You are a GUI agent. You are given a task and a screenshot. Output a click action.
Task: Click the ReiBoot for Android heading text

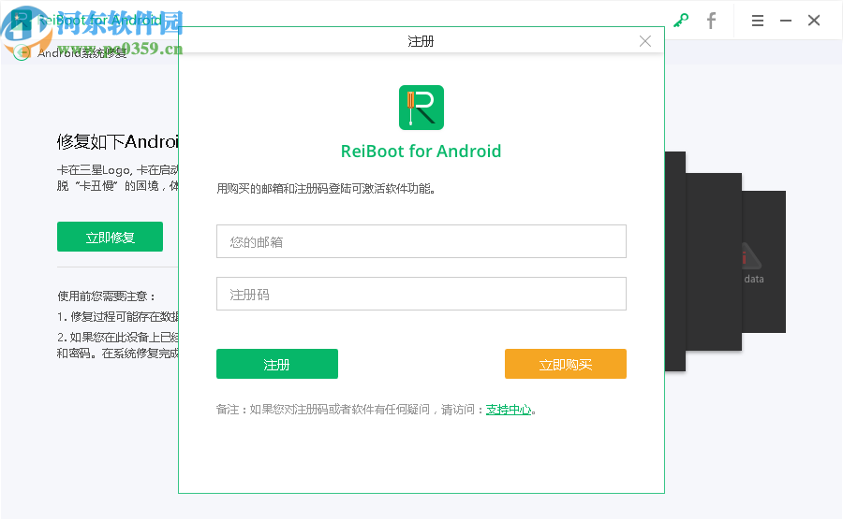click(421, 152)
